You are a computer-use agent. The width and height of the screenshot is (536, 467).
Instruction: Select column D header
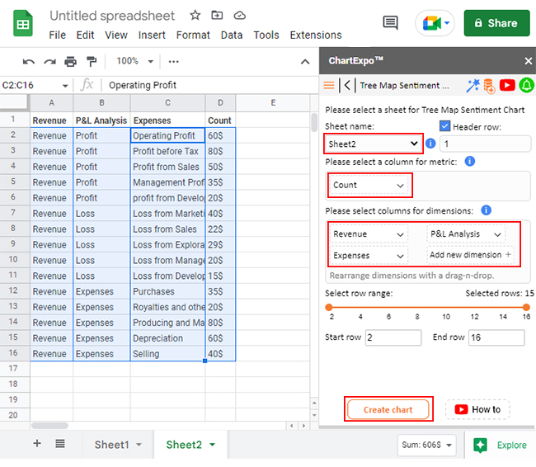pos(220,102)
